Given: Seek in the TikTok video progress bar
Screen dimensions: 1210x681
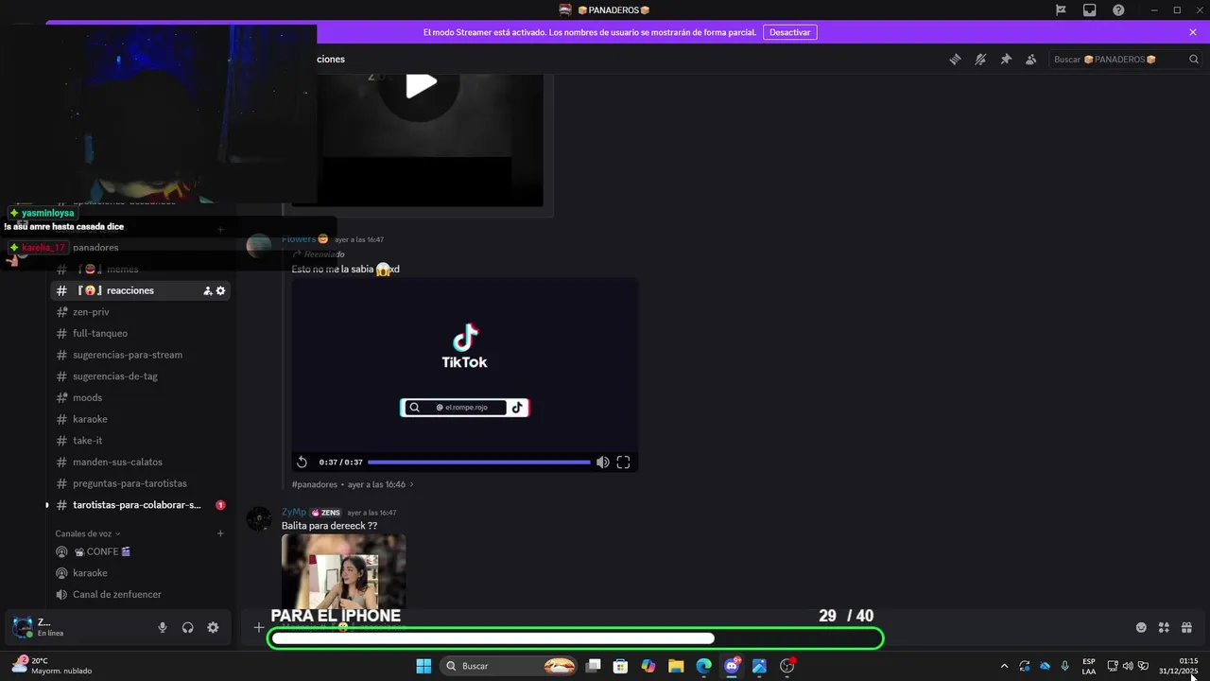Looking at the screenshot, I should pos(478,462).
